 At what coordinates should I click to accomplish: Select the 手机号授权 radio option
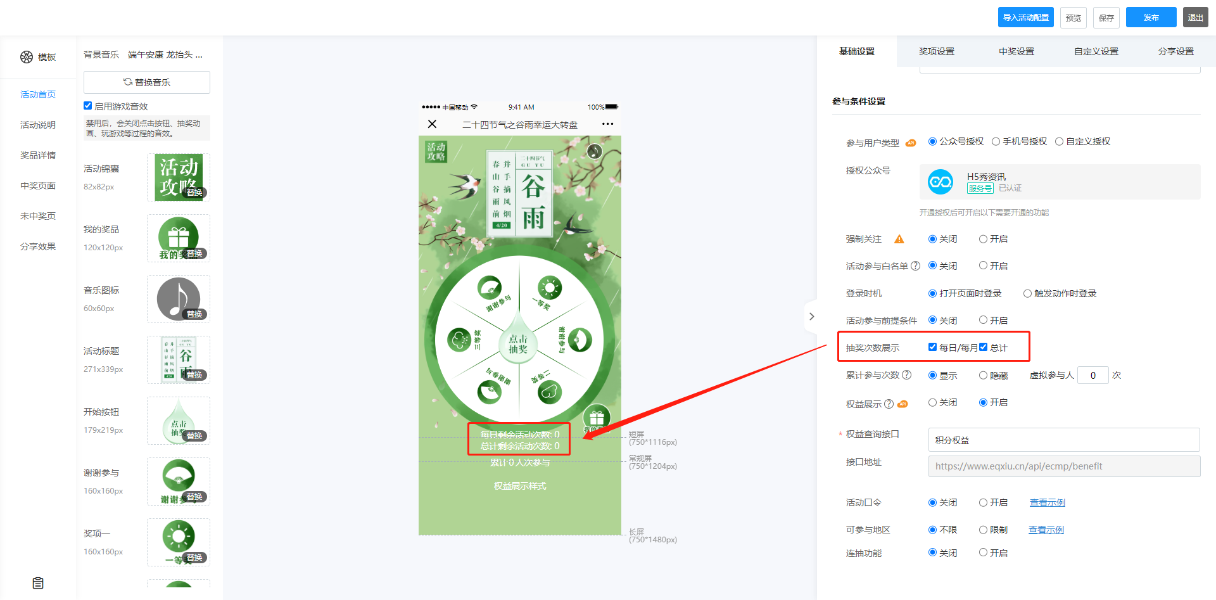pyautogui.click(x=996, y=141)
